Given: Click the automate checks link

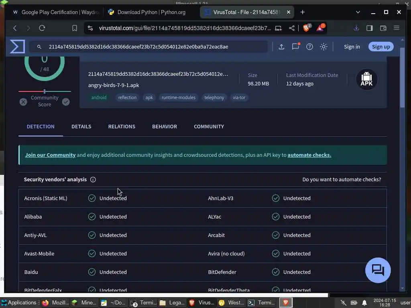Looking at the screenshot, I should point(309,155).
